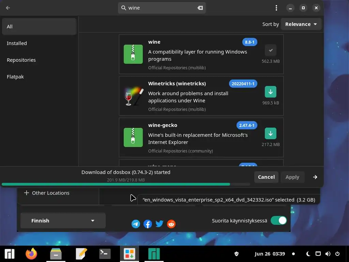Viewport: 349px width, 262px height.
Task: Open the Reddit social link
Action: coord(171,224)
